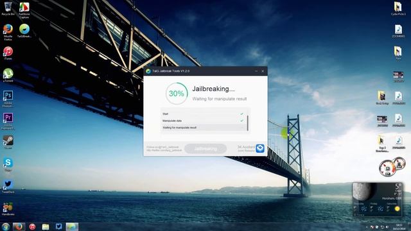Launch Adobe Photoshop desktop shortcut
The image size is (411, 231).
pos(8,99)
